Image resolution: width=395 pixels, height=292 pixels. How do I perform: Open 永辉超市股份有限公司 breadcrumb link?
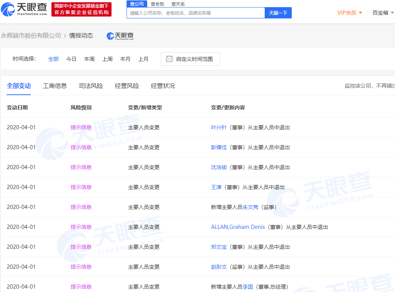(31, 36)
